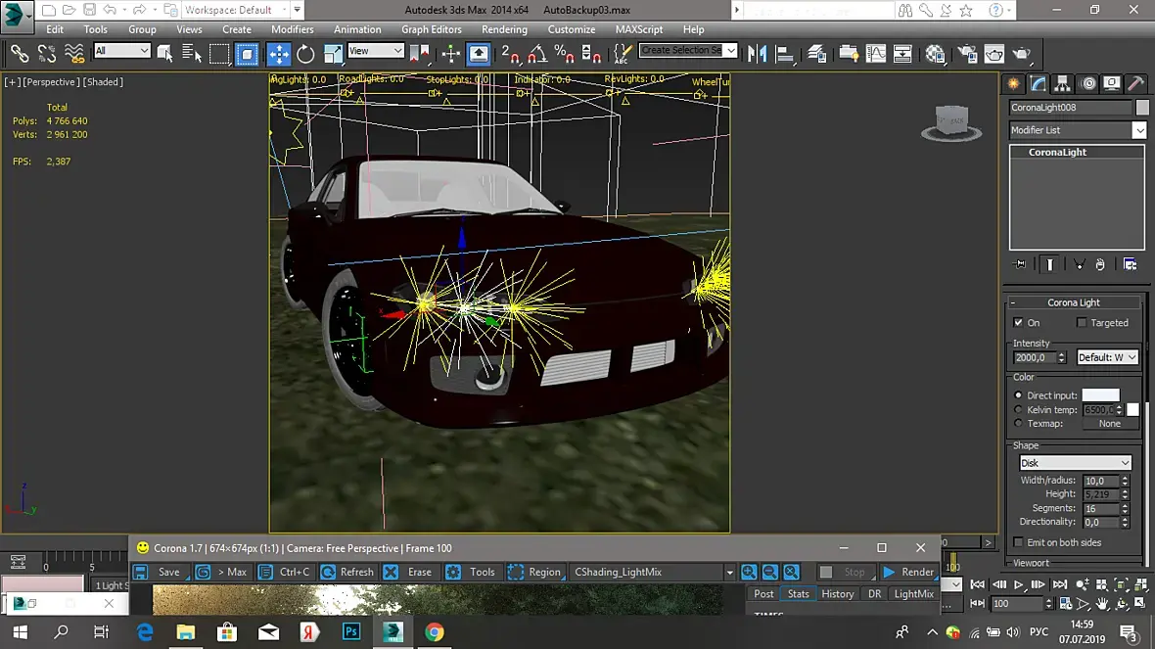Image resolution: width=1155 pixels, height=649 pixels.
Task: Open the Material Editor
Action: click(936, 54)
